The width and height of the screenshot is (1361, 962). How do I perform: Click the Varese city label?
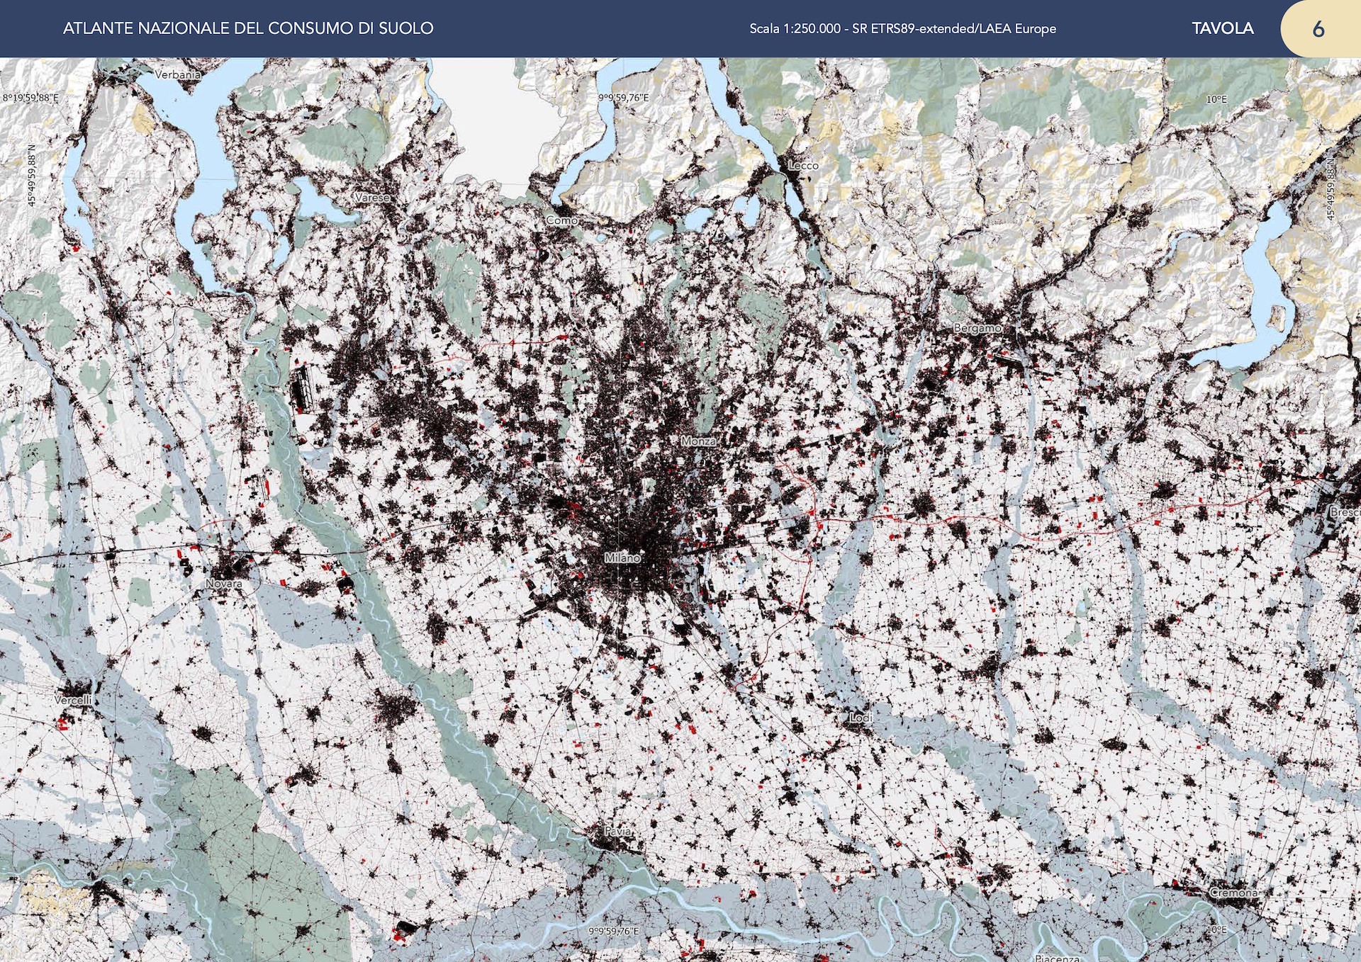[372, 198]
